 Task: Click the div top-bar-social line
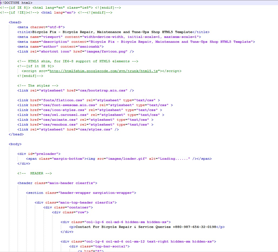99,247
